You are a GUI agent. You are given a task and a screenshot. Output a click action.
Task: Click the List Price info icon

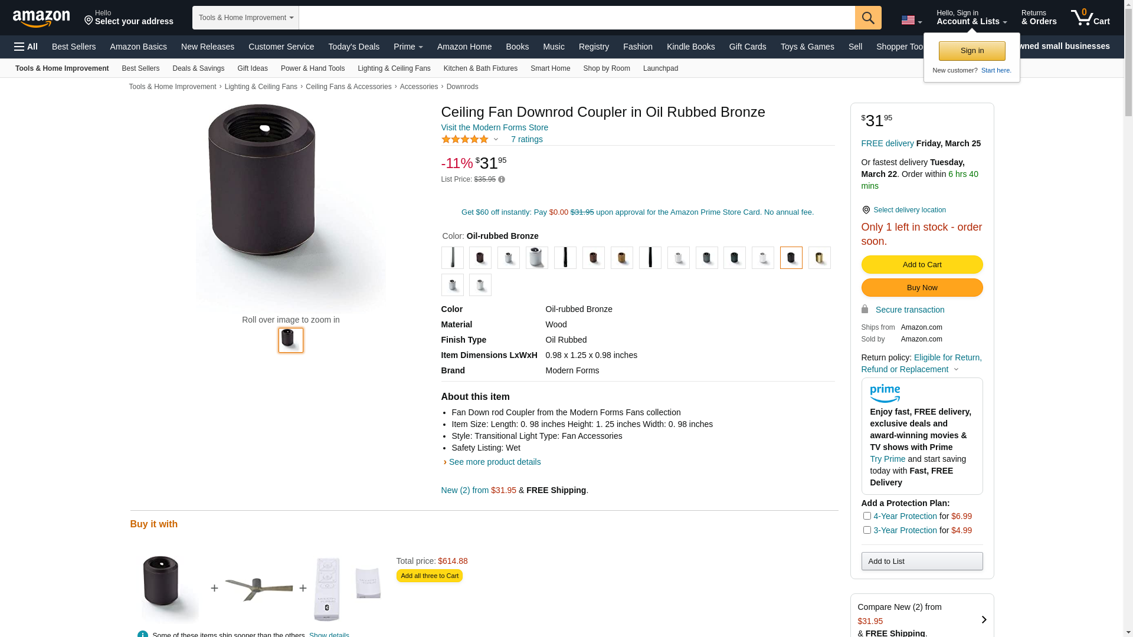502,179
